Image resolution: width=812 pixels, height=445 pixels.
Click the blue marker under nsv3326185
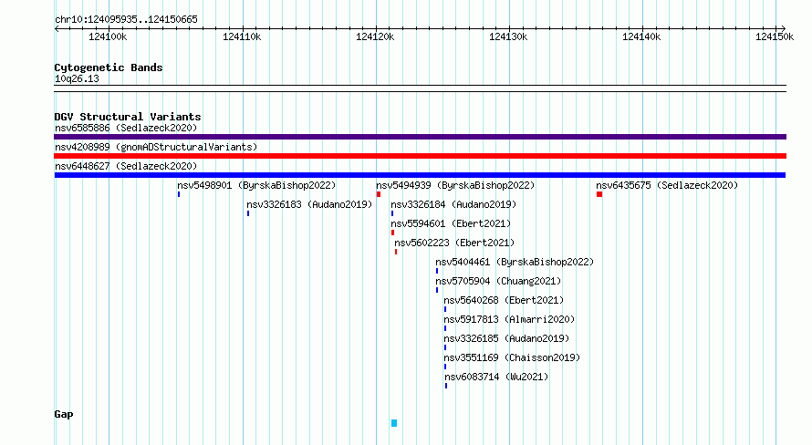point(445,347)
